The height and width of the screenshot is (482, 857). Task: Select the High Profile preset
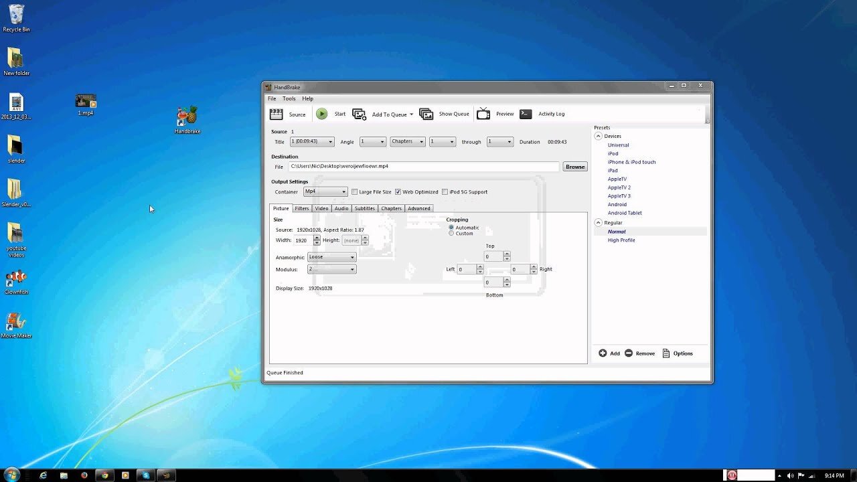coord(621,240)
